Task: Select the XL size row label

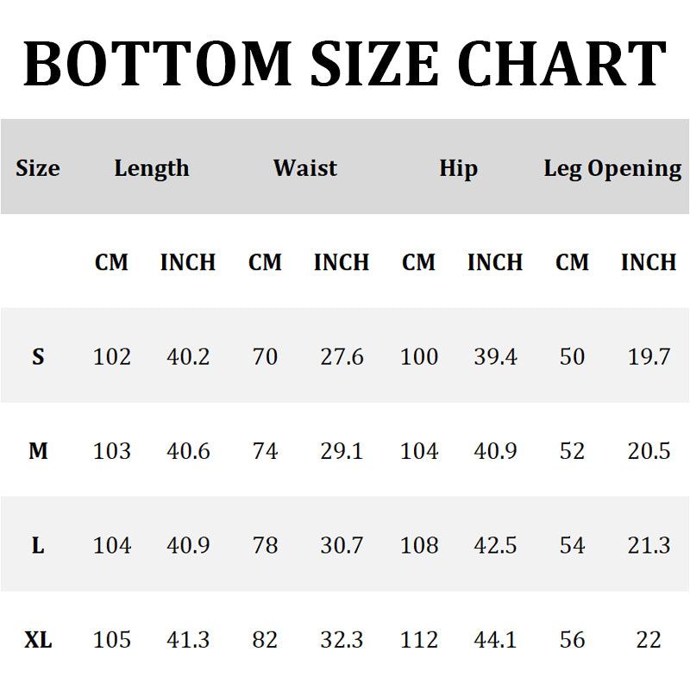Action: coord(38,640)
